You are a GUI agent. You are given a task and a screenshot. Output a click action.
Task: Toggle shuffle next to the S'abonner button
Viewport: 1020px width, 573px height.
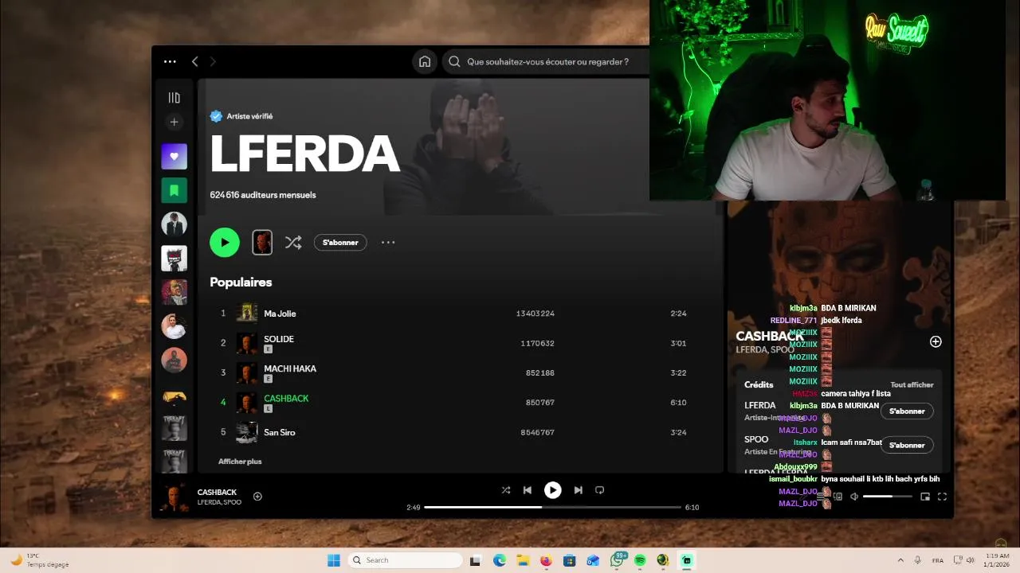tap(293, 243)
